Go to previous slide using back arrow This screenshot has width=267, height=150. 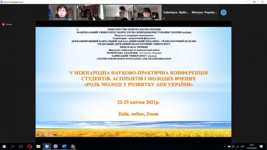(38, 135)
